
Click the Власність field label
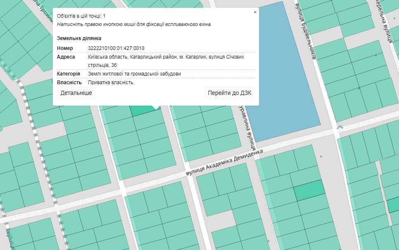click(69, 83)
